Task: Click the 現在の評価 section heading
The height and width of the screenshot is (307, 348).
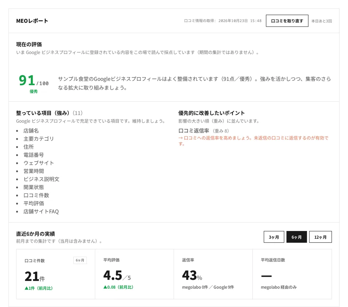Action: pyautogui.click(x=29, y=44)
